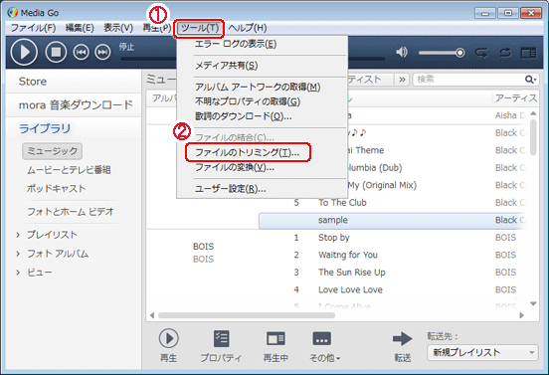Open the 編集(E) menu
This screenshot has height=375, width=549.
[x=80, y=28]
